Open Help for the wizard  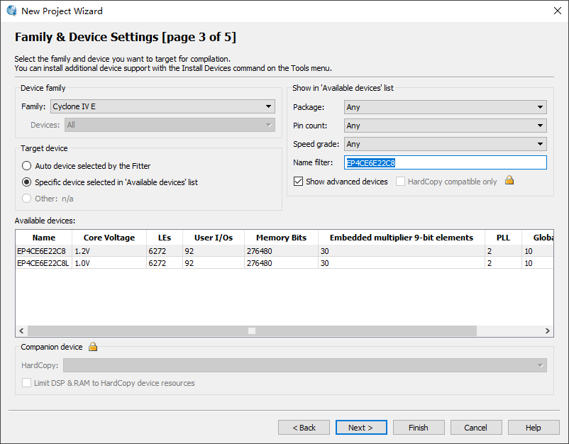tap(534, 428)
